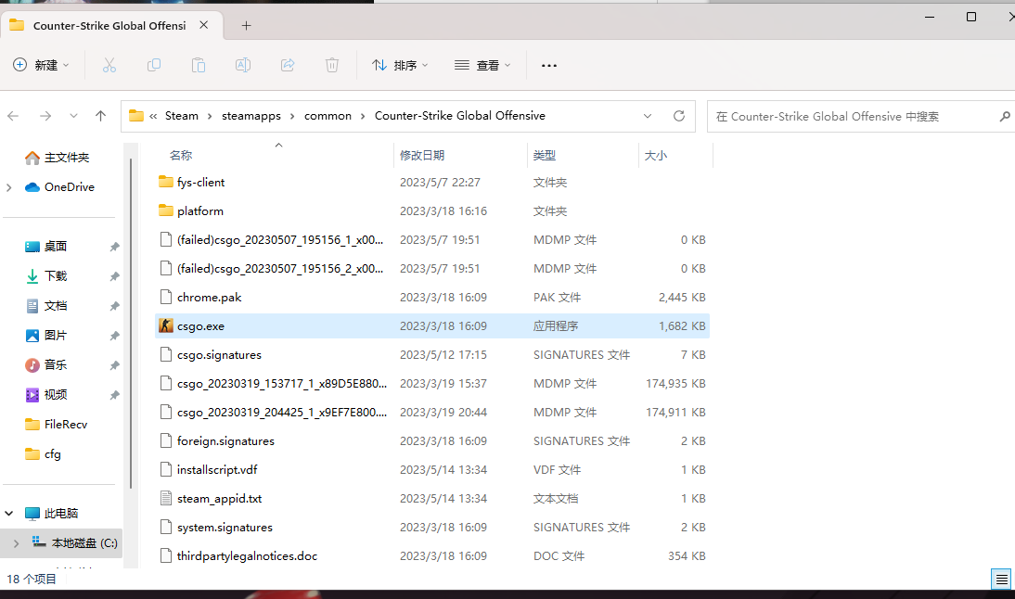Collapse the 此电脑 tree node
Viewport: 1015px width, 599px height.
pos(9,514)
